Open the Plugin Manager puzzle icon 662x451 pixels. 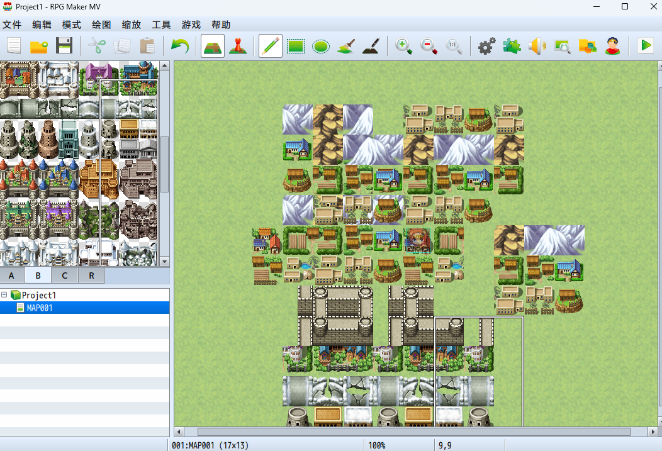click(x=512, y=47)
